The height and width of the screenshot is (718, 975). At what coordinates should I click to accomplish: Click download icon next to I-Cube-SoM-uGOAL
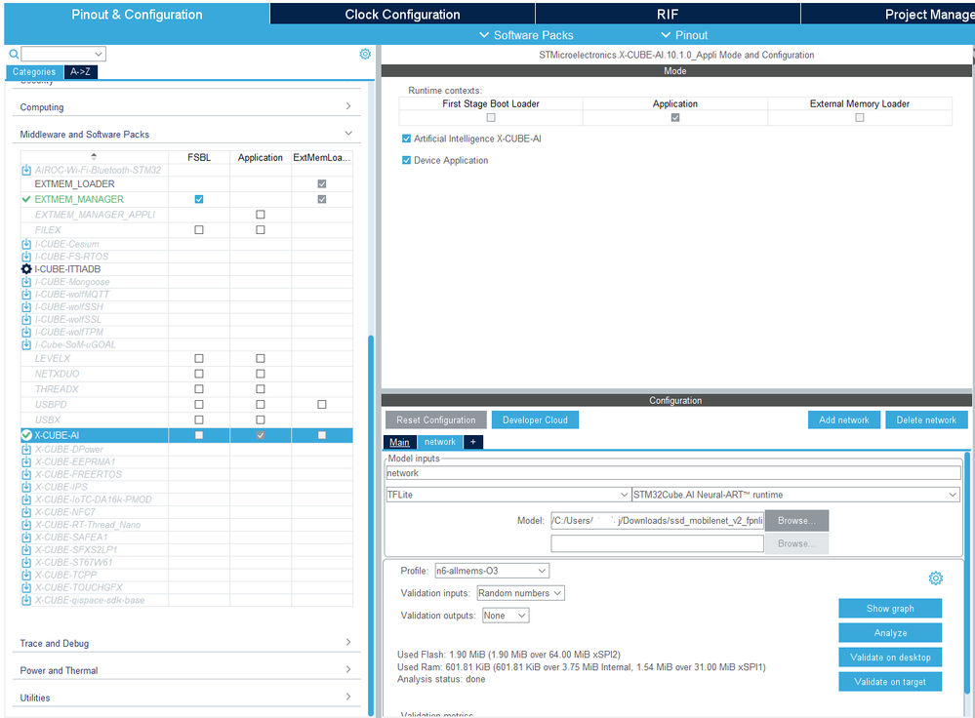26,344
